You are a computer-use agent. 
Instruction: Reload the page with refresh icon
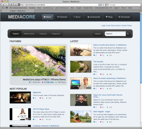[x=103, y=5]
